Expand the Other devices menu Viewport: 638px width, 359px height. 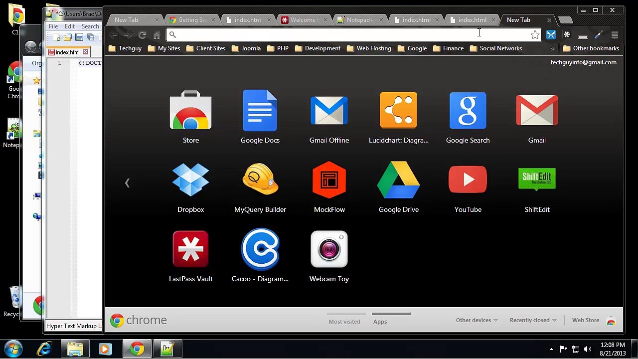pyautogui.click(x=477, y=320)
